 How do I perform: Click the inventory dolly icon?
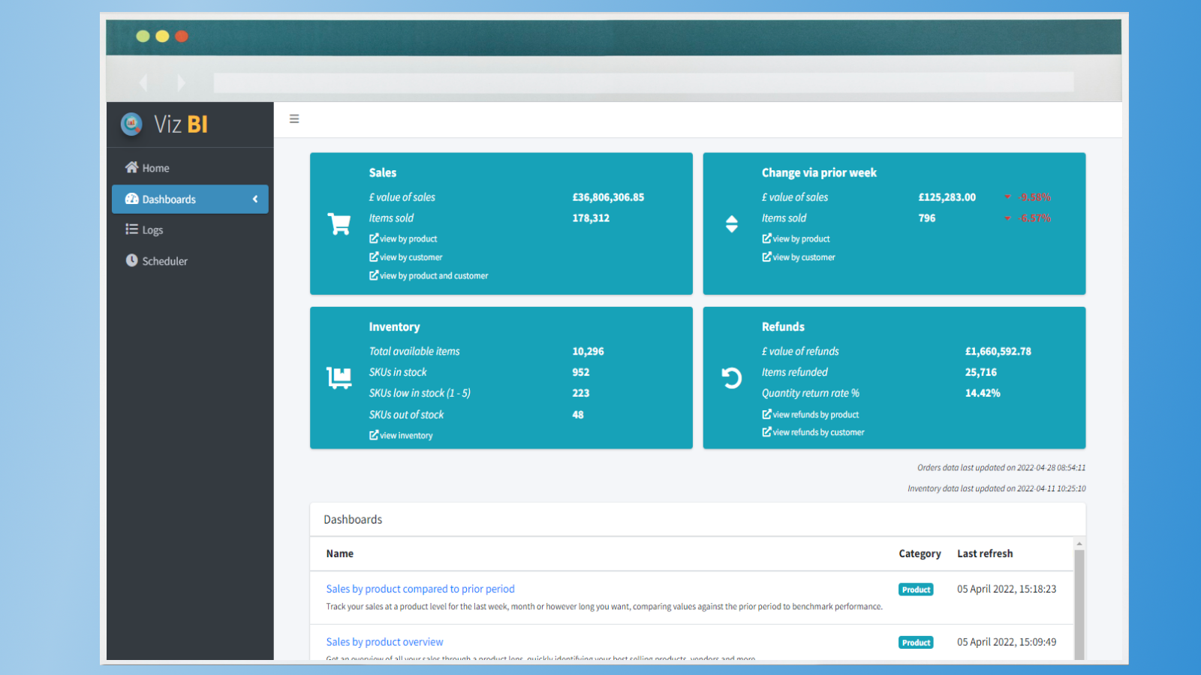tap(339, 377)
